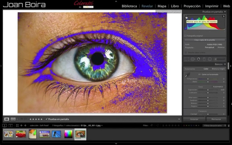Select secondary window display button 2
This screenshot has width=232, height=145.
pyautogui.click(x=11, y=125)
